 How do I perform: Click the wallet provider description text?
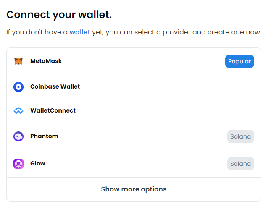(176, 32)
